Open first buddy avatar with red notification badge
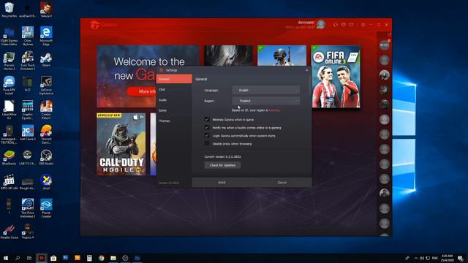This screenshot has width=468, height=263. [x=385, y=45]
